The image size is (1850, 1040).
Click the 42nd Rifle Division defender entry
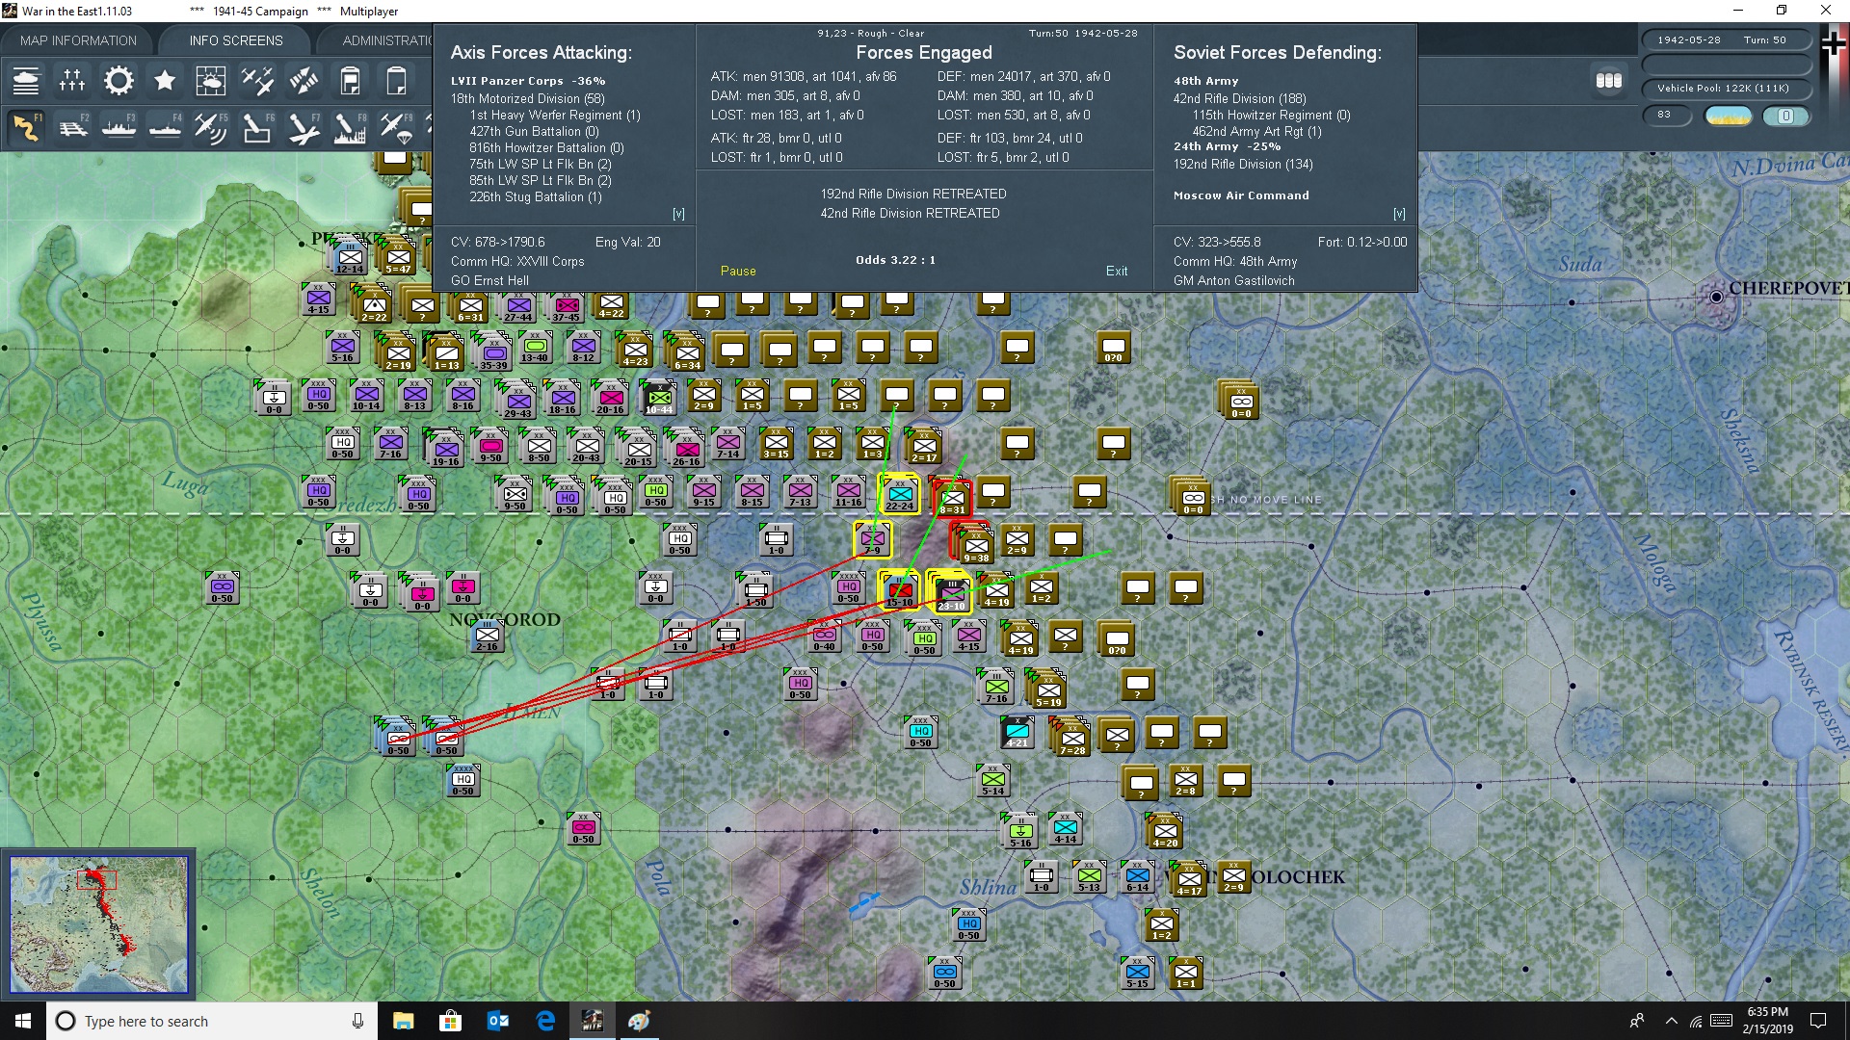coord(1239,98)
